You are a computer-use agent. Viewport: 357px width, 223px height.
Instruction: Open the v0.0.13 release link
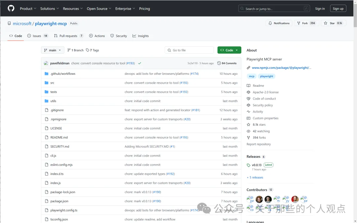257,165
